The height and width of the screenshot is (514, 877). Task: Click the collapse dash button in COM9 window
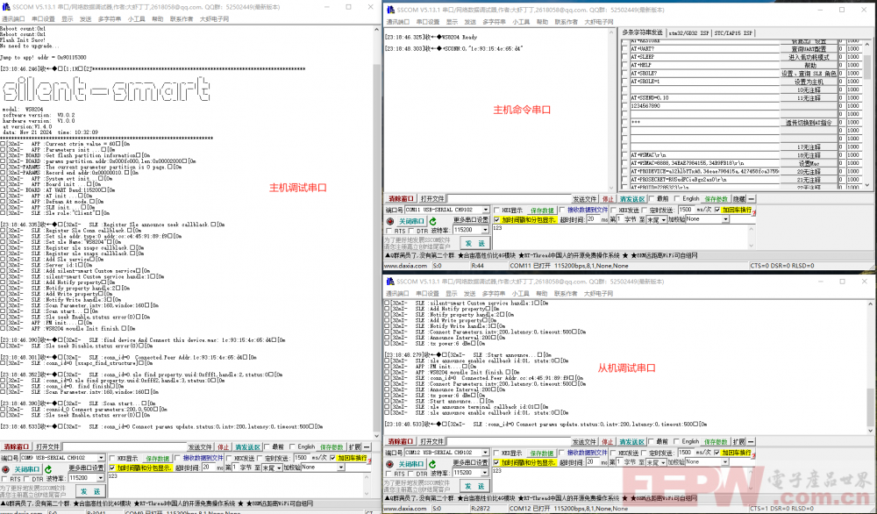point(367,446)
